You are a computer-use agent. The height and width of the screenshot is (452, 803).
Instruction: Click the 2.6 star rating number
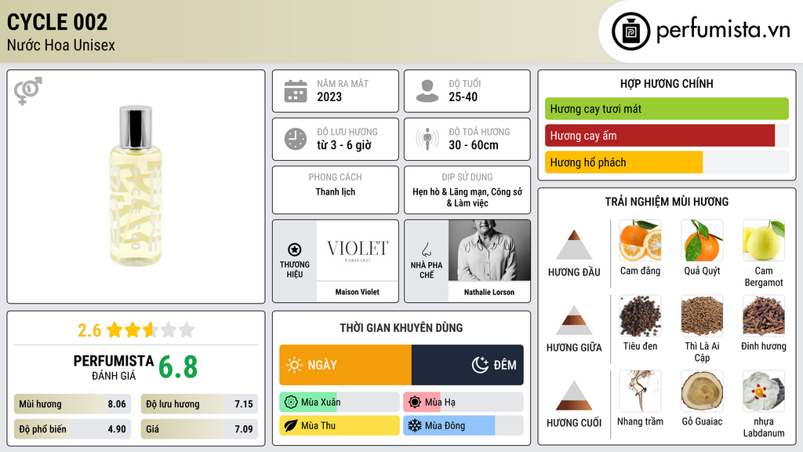(89, 330)
